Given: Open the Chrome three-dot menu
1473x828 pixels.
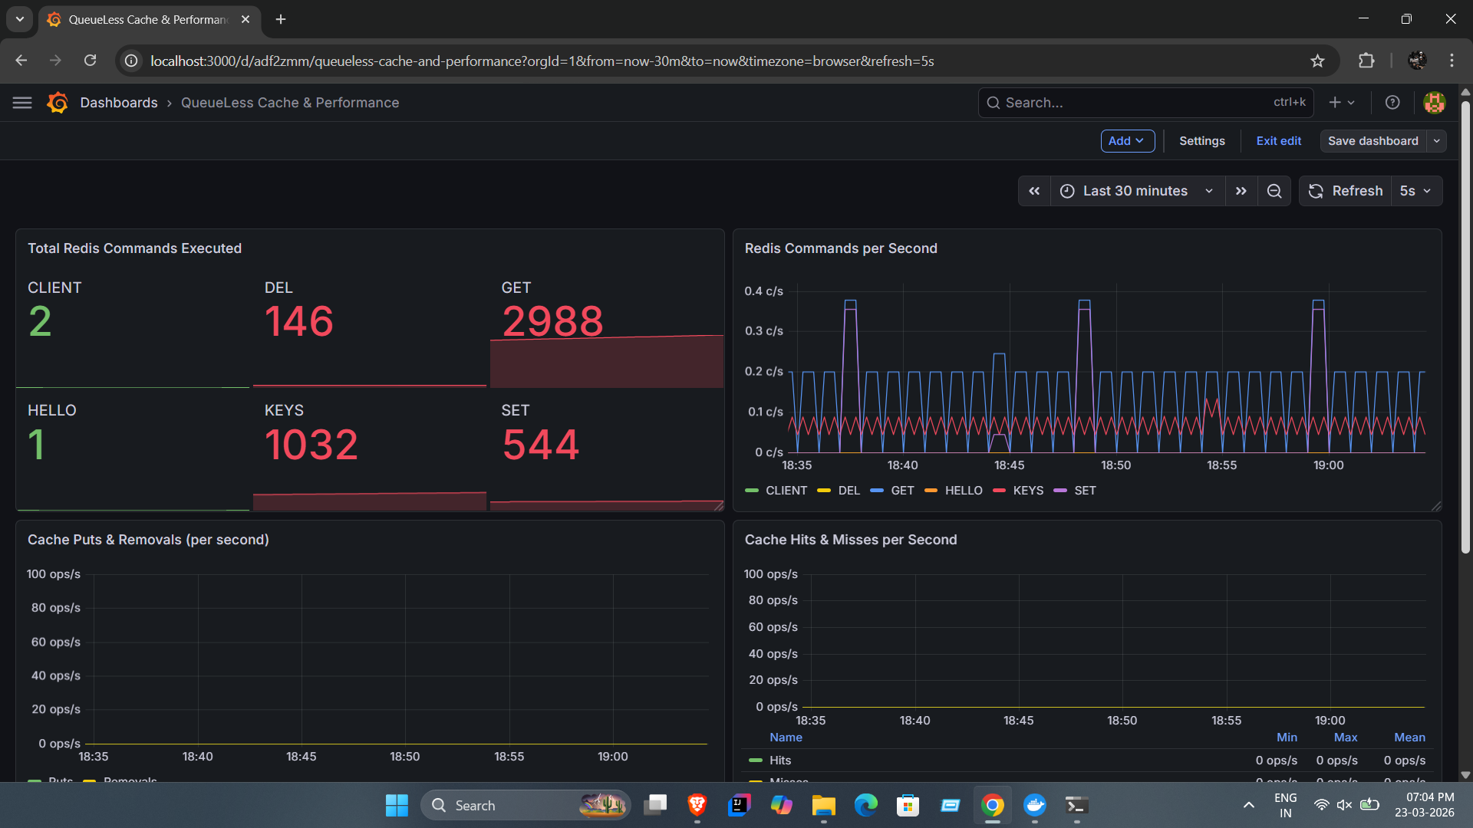Looking at the screenshot, I should point(1452,61).
